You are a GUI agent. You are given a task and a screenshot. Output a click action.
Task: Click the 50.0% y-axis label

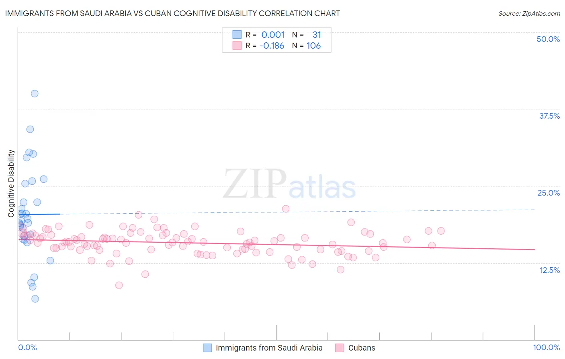[548, 39]
